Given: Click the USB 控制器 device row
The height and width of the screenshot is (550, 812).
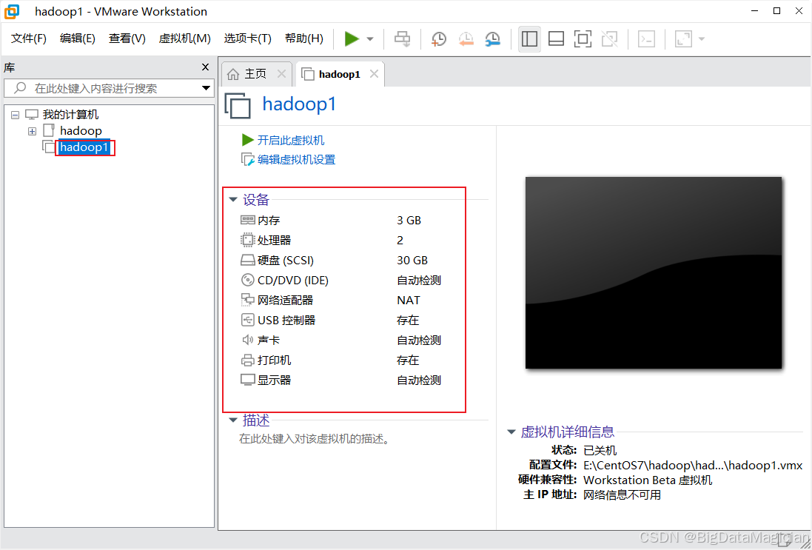Looking at the screenshot, I should [x=340, y=320].
